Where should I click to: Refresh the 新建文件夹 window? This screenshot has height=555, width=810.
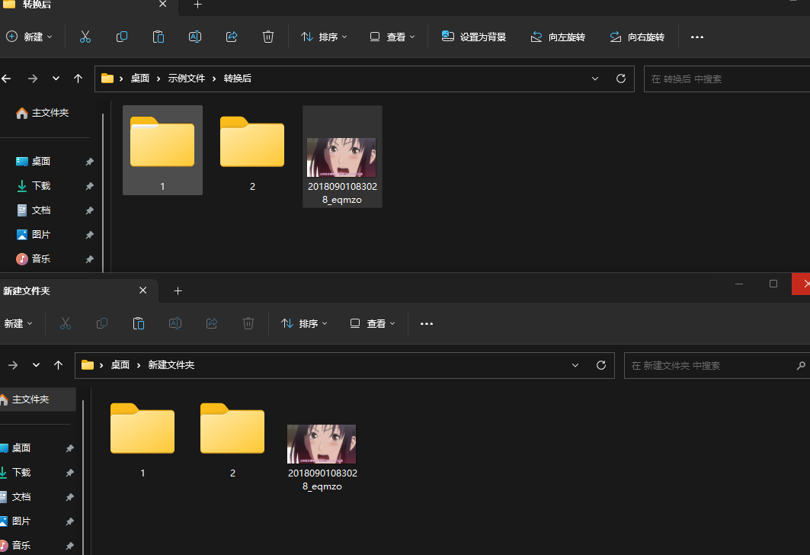pyautogui.click(x=600, y=365)
